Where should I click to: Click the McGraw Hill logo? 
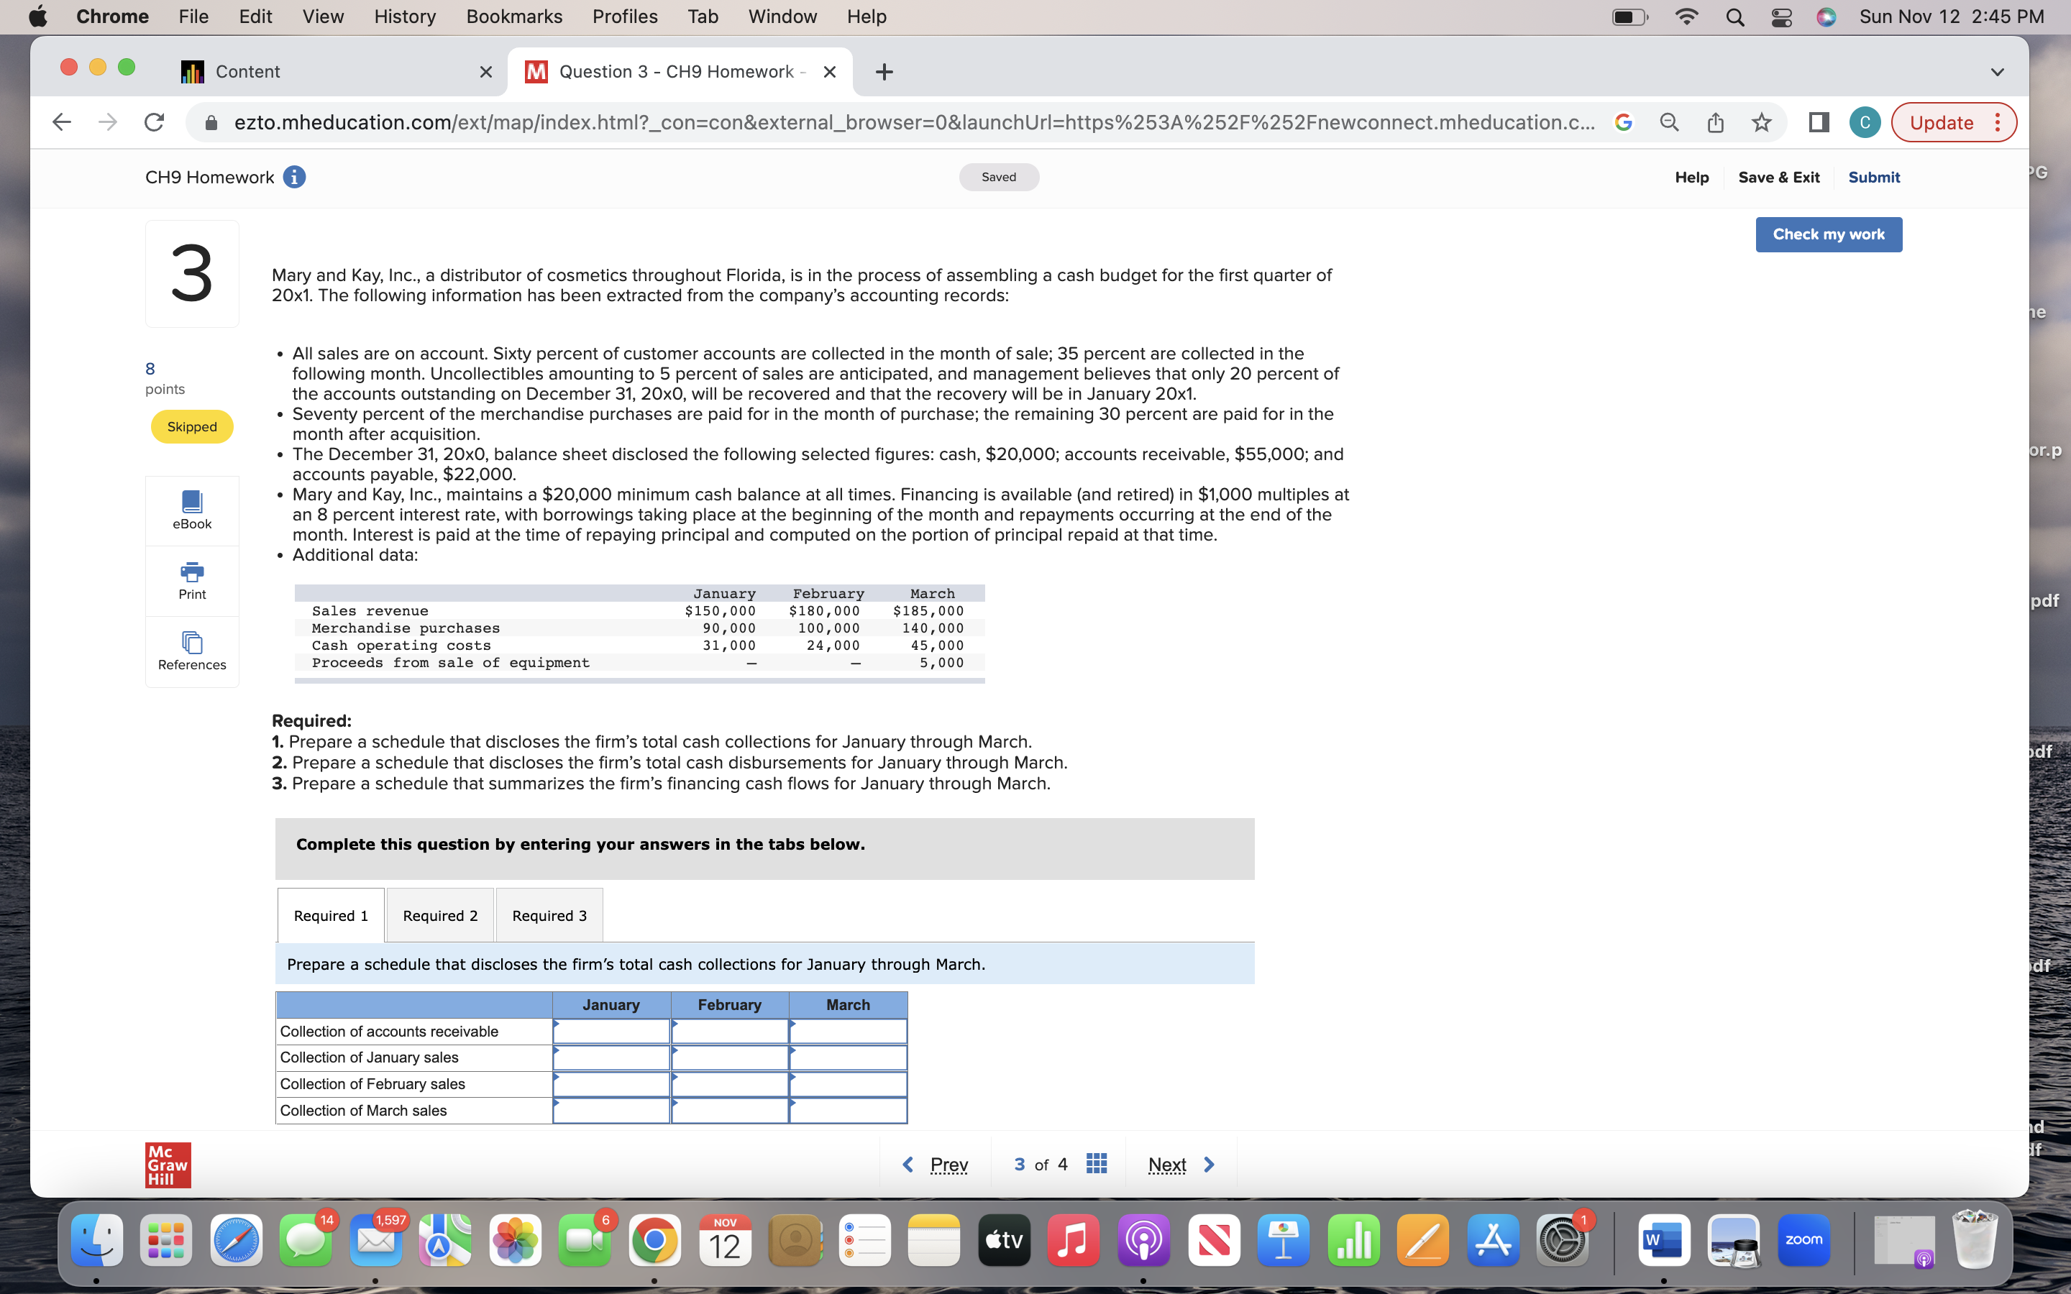(168, 1164)
